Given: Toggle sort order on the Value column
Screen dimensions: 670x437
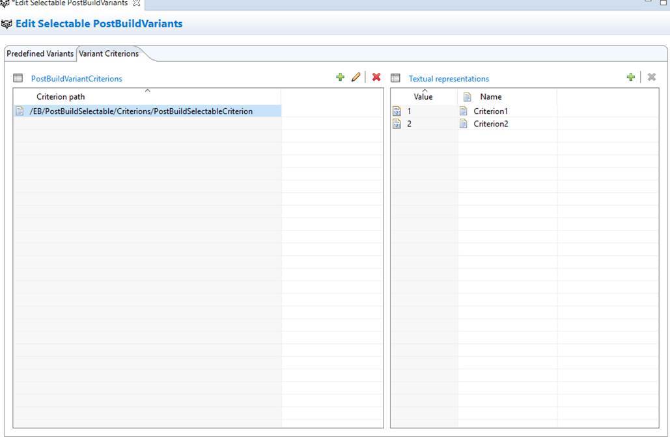Looking at the screenshot, I should [x=423, y=96].
